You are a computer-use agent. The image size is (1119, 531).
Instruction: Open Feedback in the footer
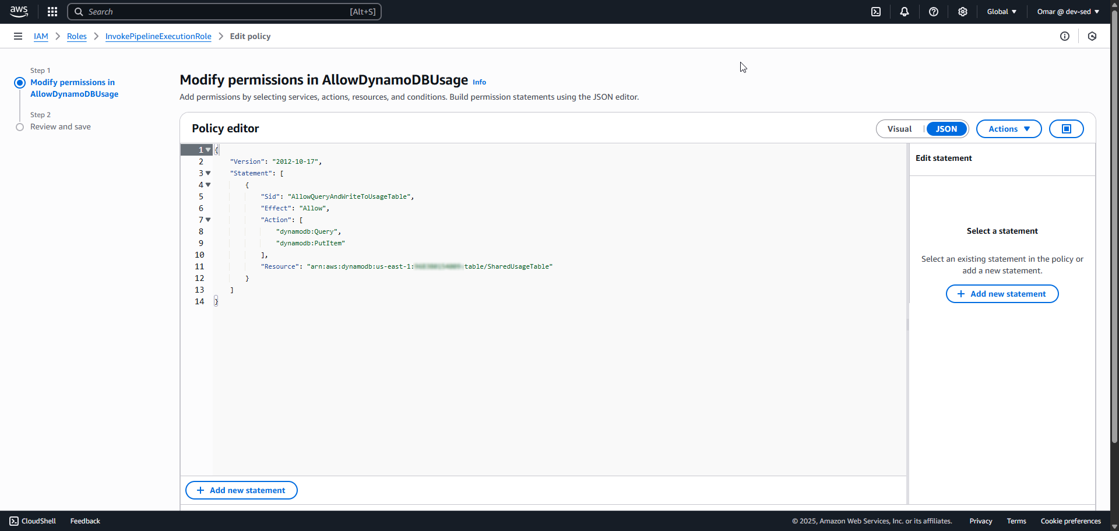(x=85, y=521)
